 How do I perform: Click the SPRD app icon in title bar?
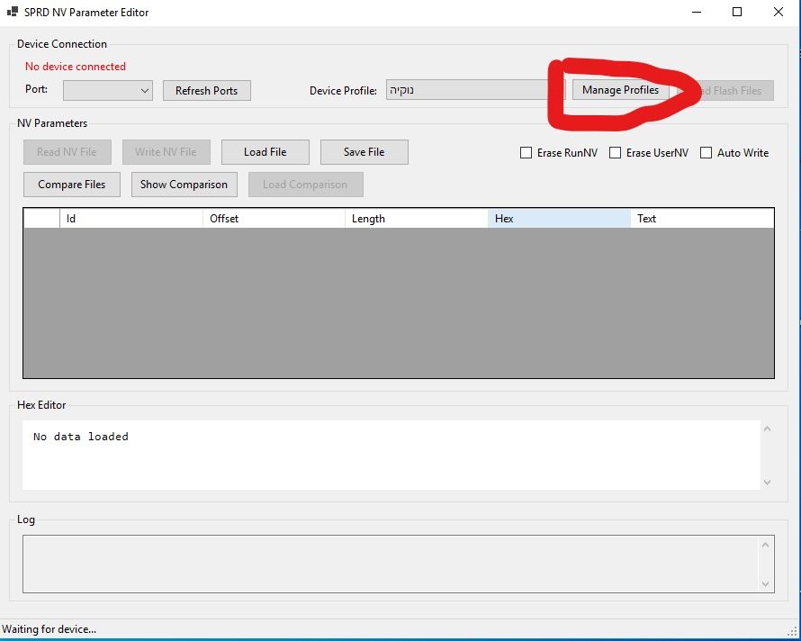[x=13, y=13]
